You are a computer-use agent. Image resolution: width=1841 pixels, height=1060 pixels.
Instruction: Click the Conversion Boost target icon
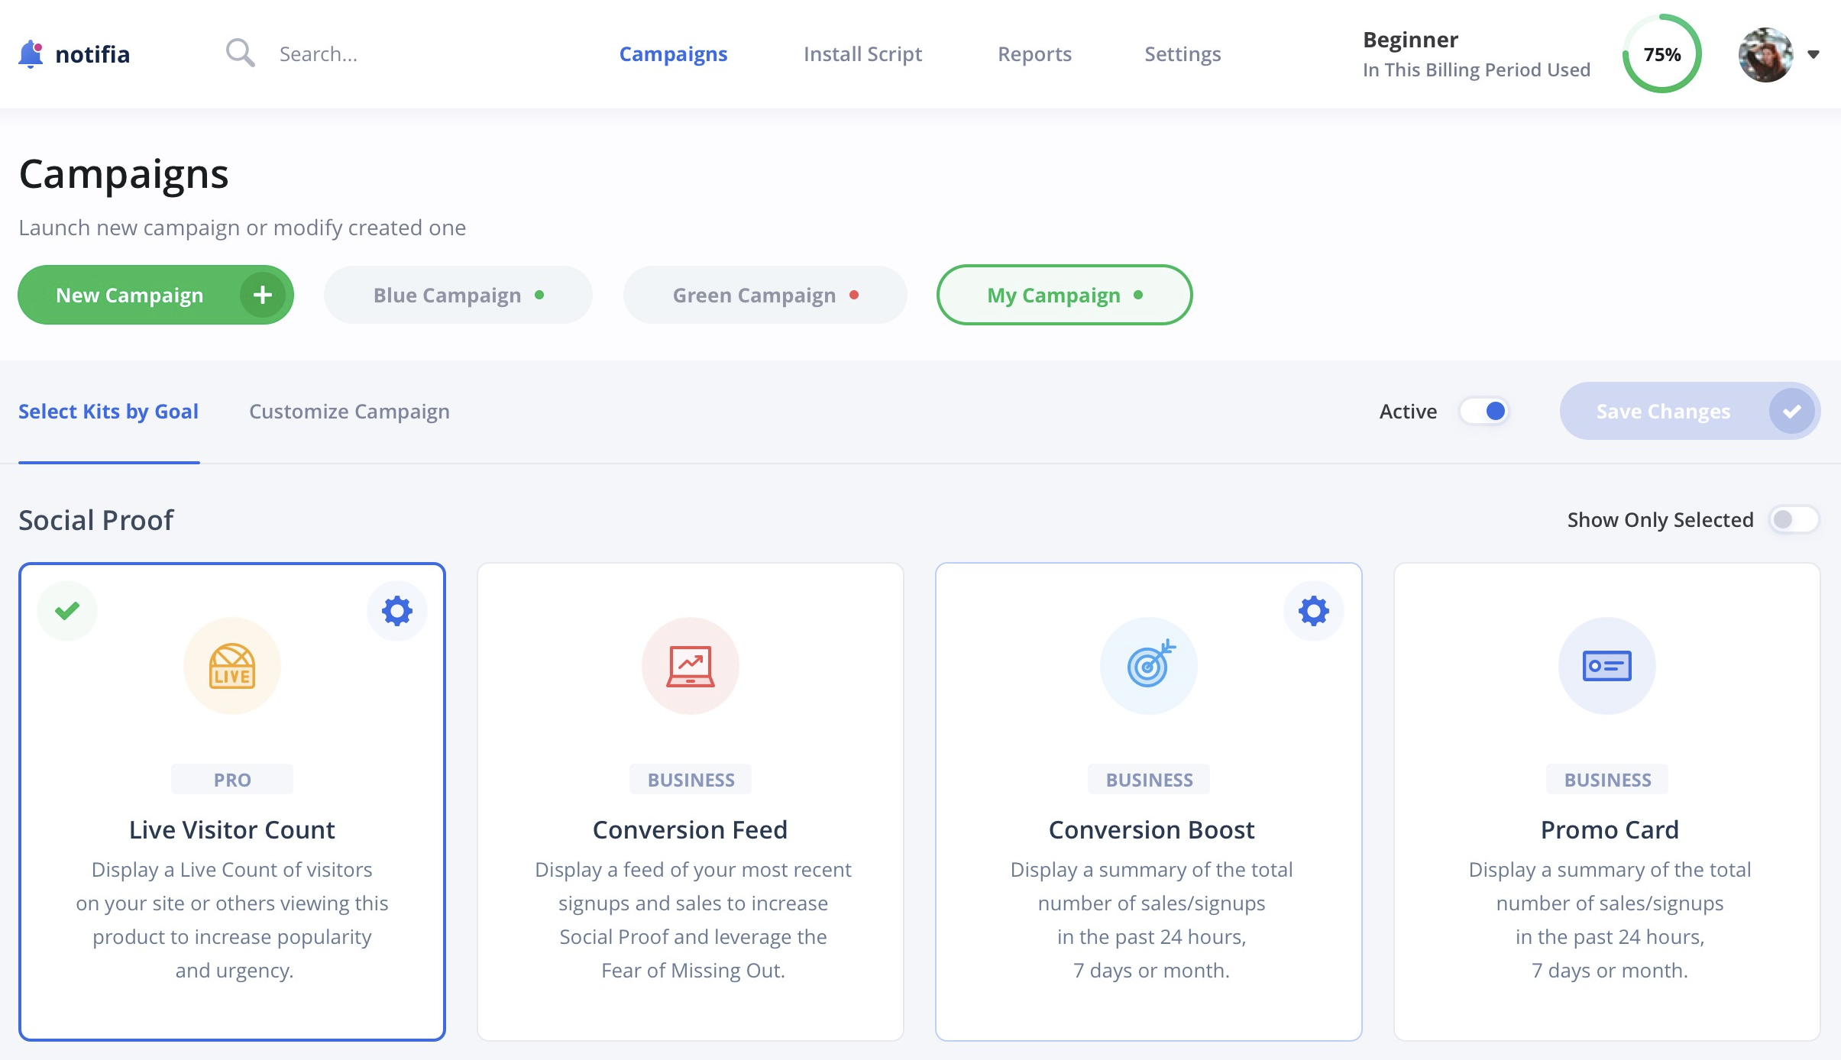[1150, 664]
